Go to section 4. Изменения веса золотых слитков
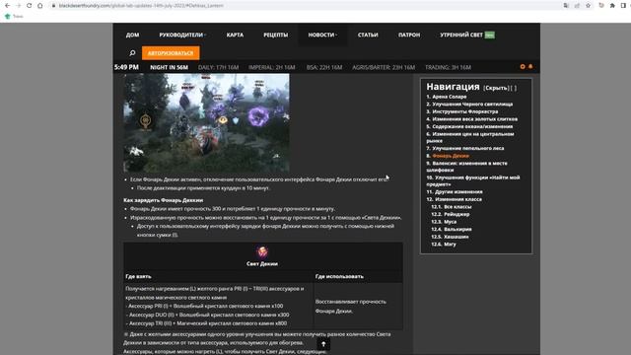This screenshot has width=631, height=355. coord(471,119)
